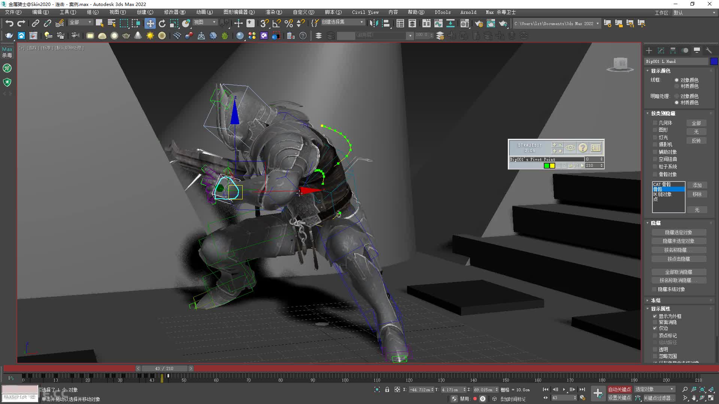Image resolution: width=719 pixels, height=404 pixels.
Task: Open the Select by Name list
Action: [112, 23]
